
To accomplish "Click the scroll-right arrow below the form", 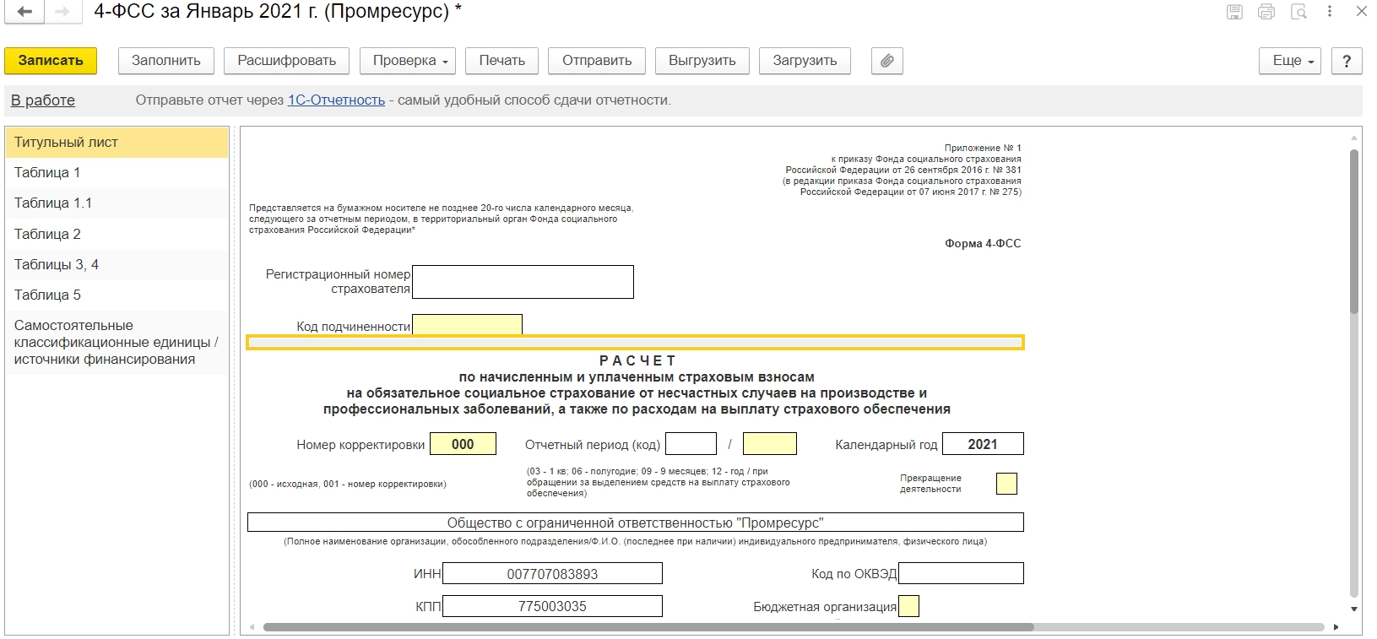I will coord(1336,627).
